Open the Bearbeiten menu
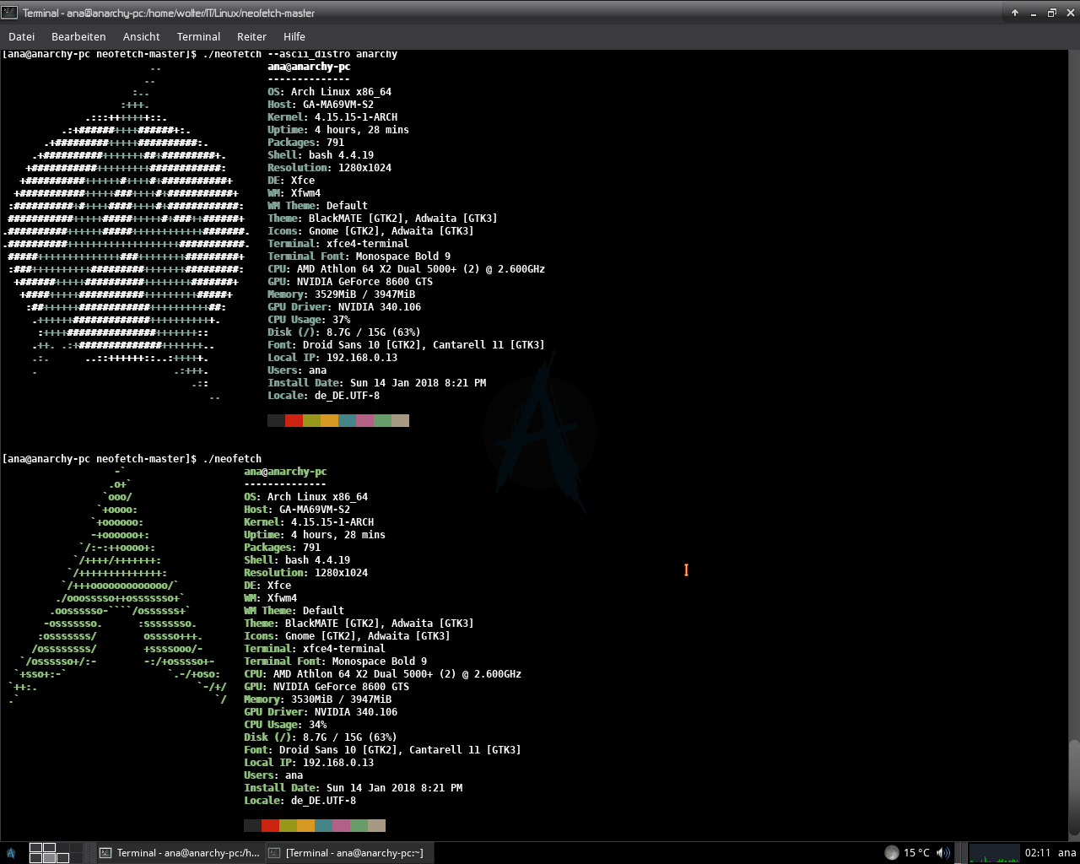 click(78, 36)
